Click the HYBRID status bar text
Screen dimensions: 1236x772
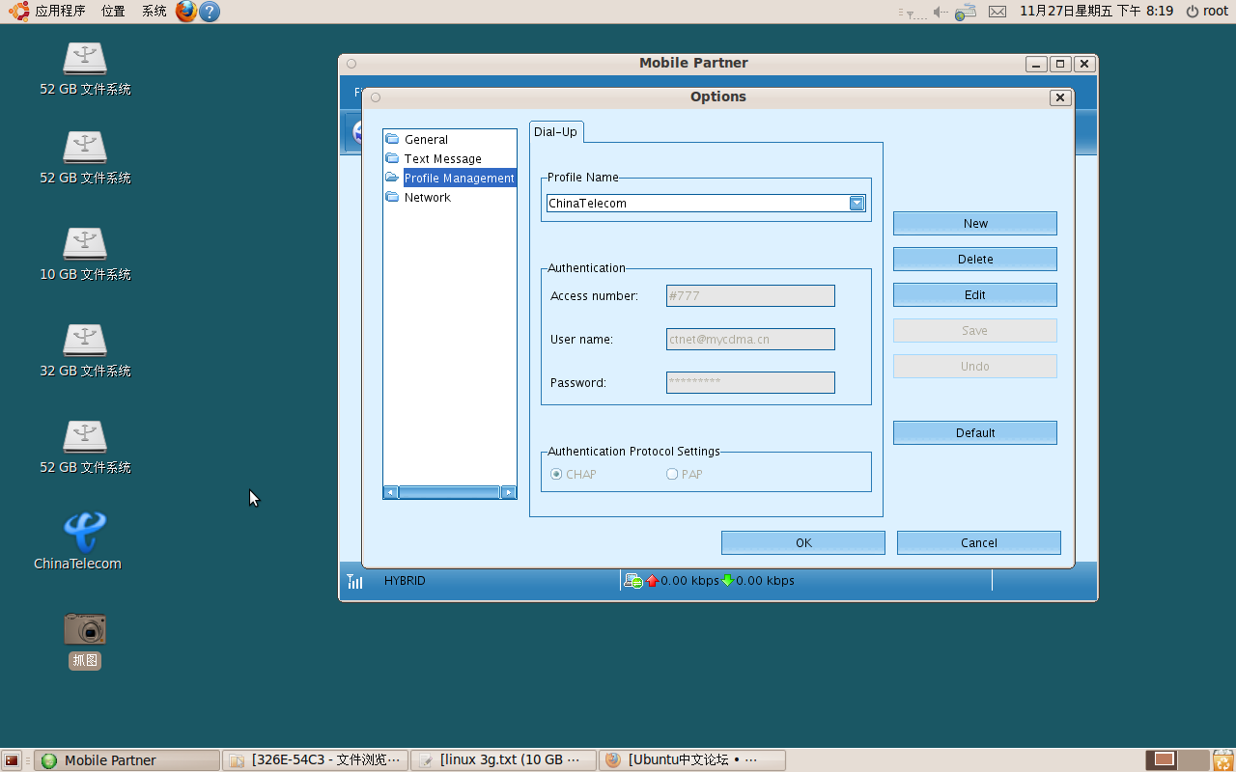(x=405, y=581)
